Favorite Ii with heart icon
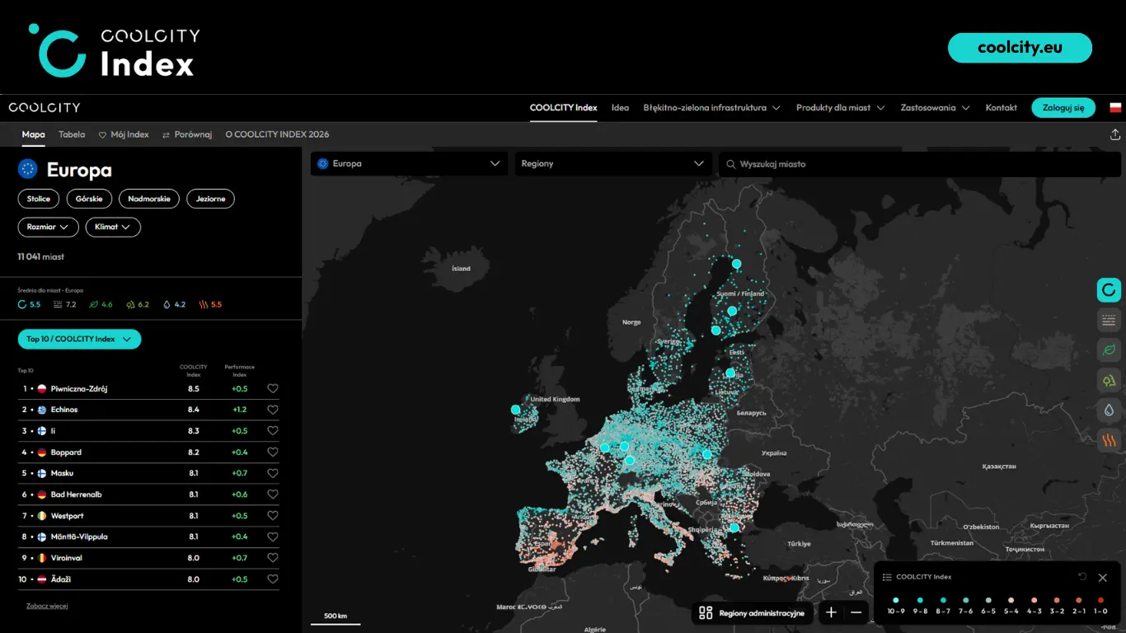The height and width of the screenshot is (633, 1126). 273,431
